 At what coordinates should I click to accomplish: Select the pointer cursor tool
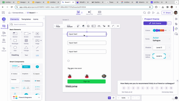point(109,98)
